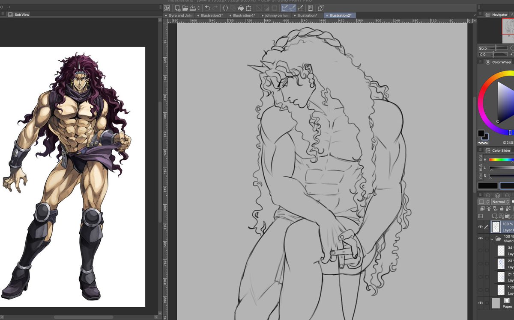Click the two-pane layer view icon

click(x=480, y=216)
